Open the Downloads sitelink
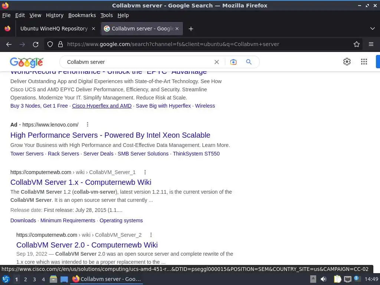380x285 pixels. [23, 220]
